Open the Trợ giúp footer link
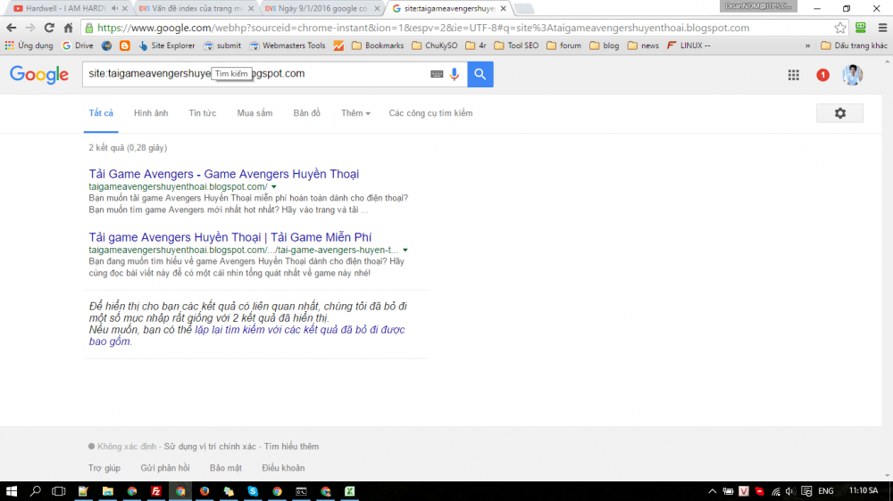The width and height of the screenshot is (893, 501). point(104,468)
